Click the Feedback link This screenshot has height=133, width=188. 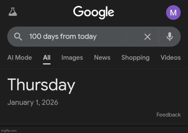[x=169, y=115]
